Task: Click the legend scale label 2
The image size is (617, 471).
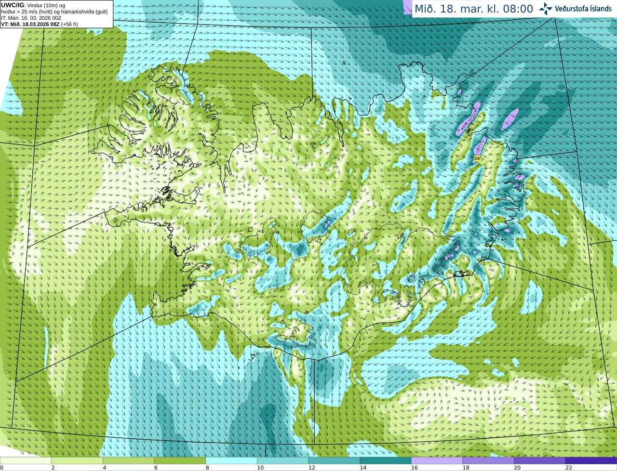Action: (53, 468)
